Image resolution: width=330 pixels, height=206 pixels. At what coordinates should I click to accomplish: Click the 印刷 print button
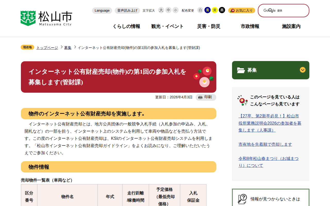click(x=206, y=97)
